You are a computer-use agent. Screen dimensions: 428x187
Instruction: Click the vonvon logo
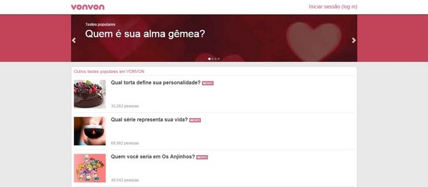coord(87,7)
